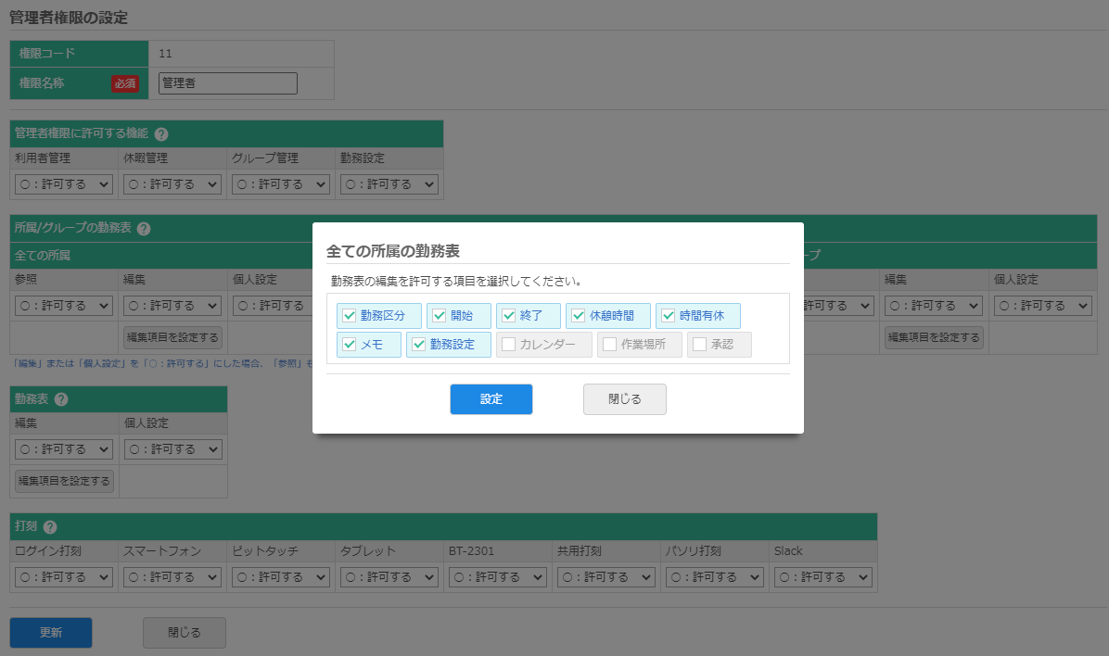
Task: Click inside the 権限名称 text field
Action: click(x=227, y=82)
